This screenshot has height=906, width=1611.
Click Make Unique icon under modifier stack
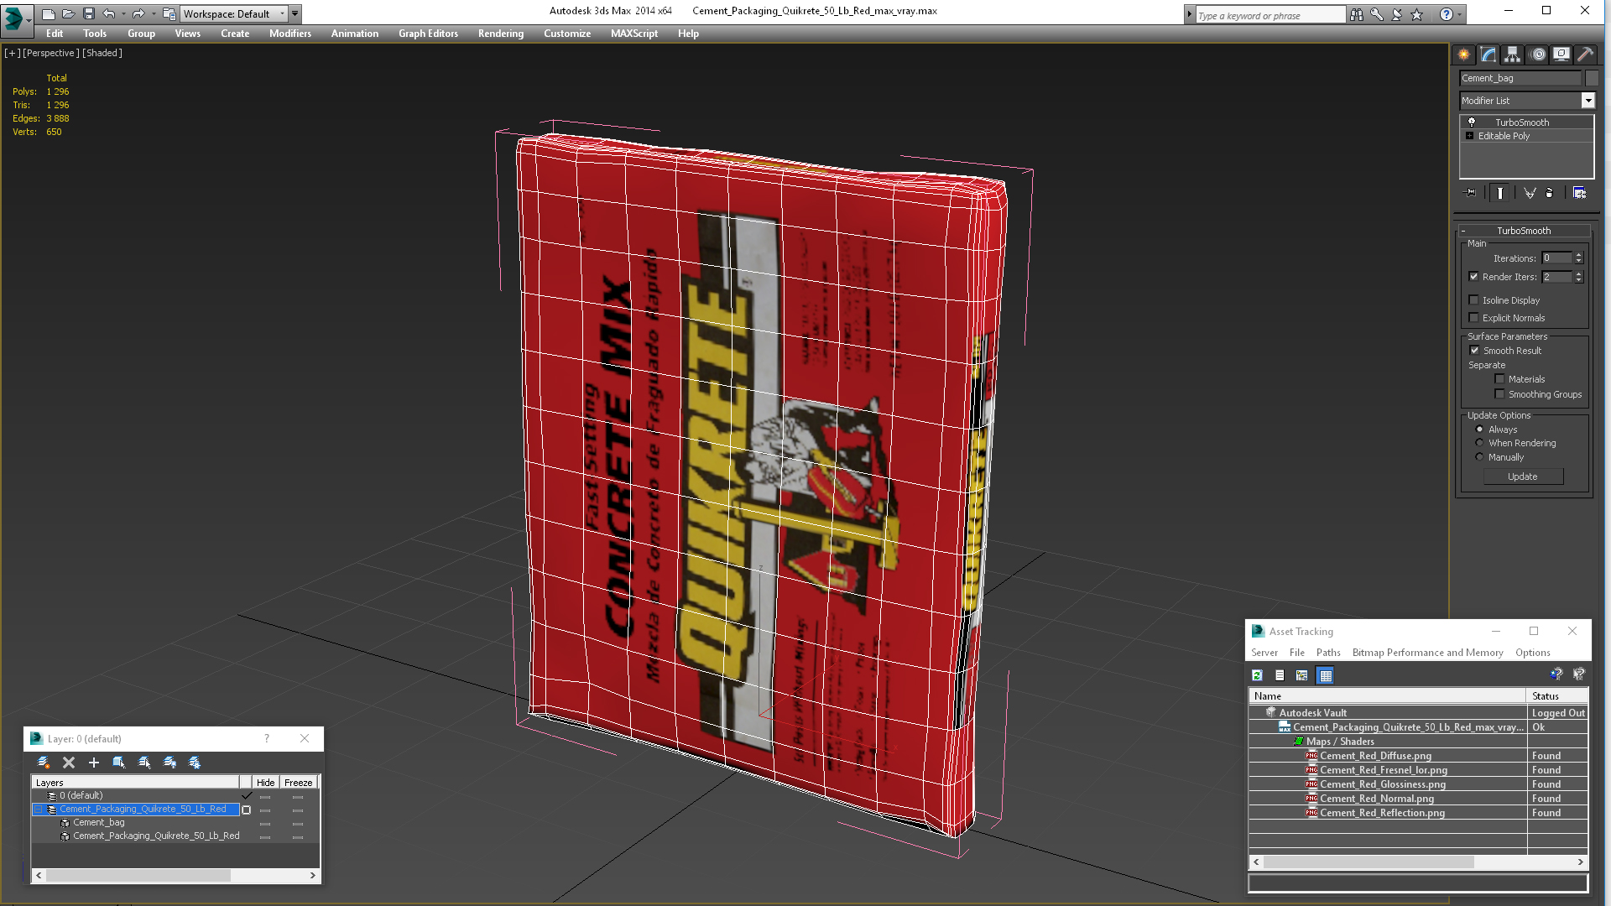coord(1530,193)
